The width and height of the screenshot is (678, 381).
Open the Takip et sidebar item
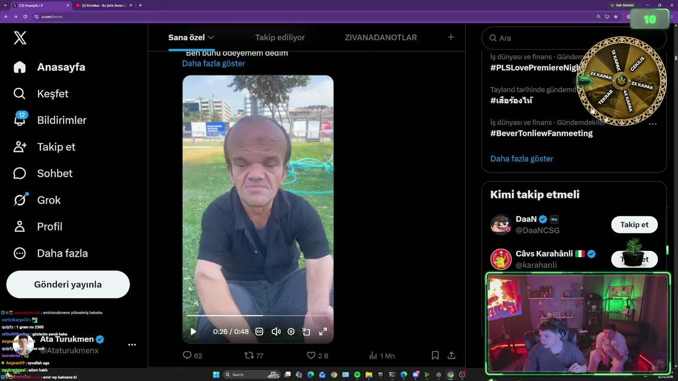(44, 147)
